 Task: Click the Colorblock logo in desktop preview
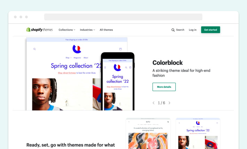(77, 49)
